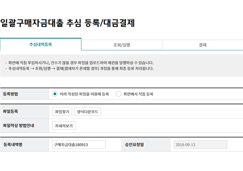
Task: Click the 2018-09-13 approval date field
Action: (200, 144)
